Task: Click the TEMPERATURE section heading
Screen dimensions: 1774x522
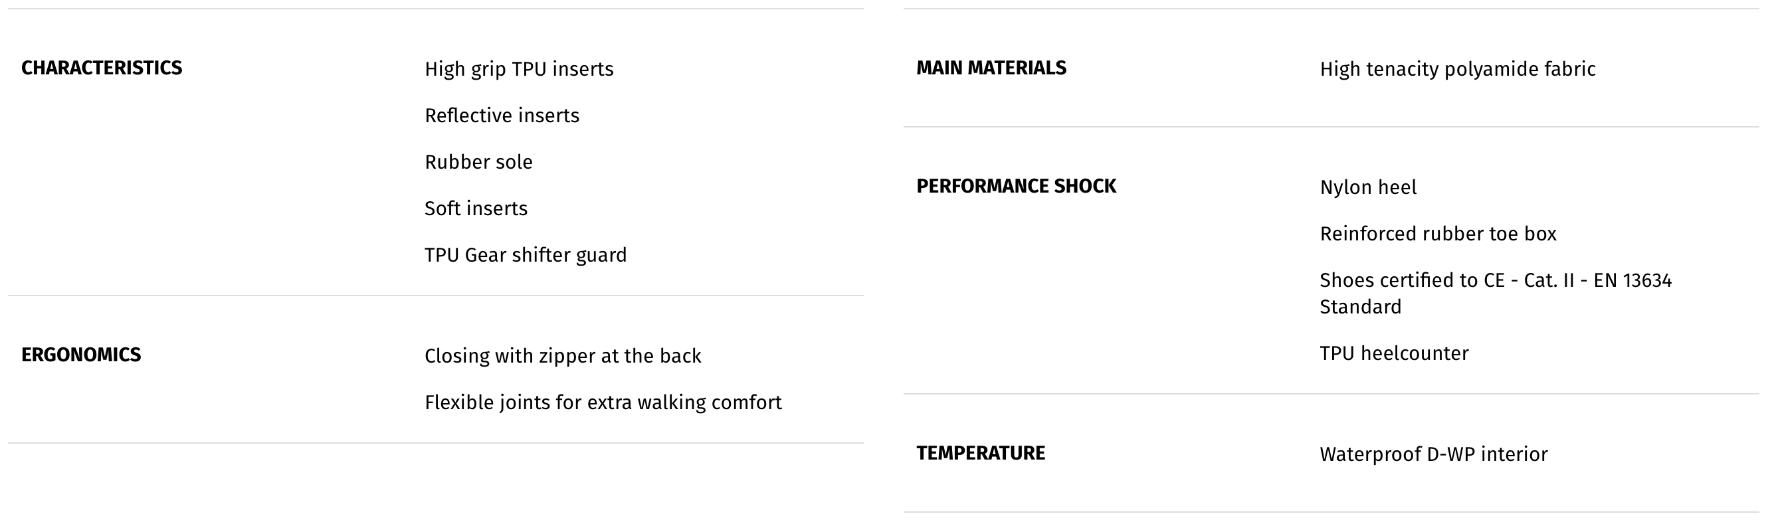Action: click(x=981, y=453)
